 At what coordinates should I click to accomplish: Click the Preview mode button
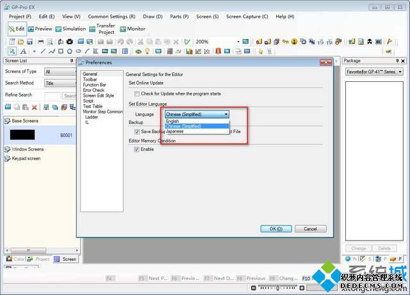[40, 29]
